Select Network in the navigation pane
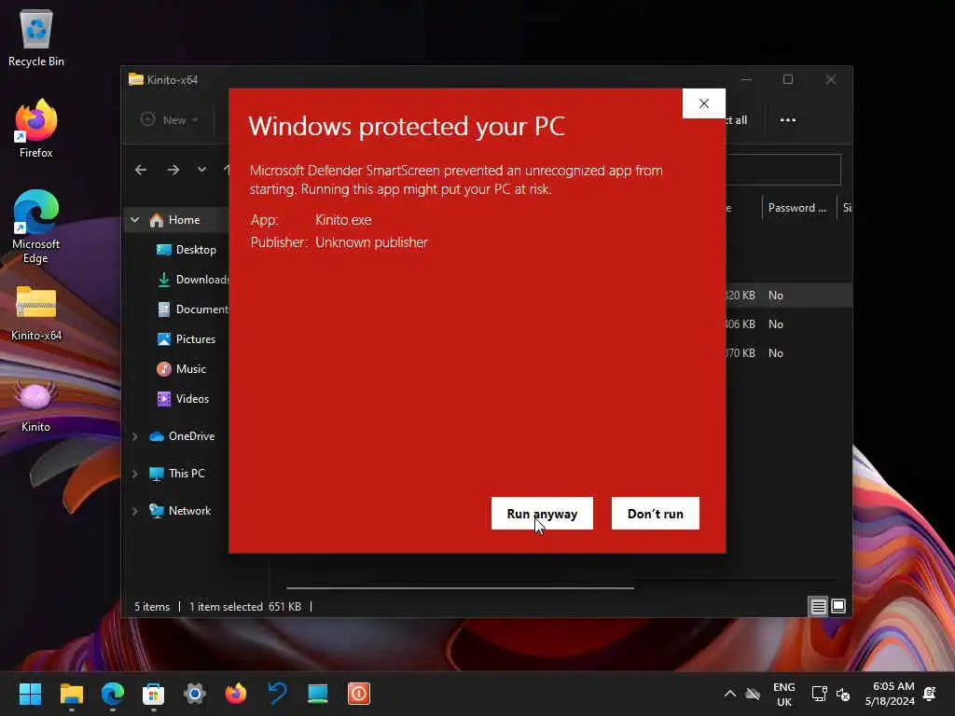The width and height of the screenshot is (955, 716). coord(180,511)
